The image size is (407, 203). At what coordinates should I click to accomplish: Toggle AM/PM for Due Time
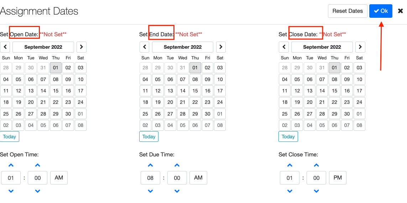198,178
